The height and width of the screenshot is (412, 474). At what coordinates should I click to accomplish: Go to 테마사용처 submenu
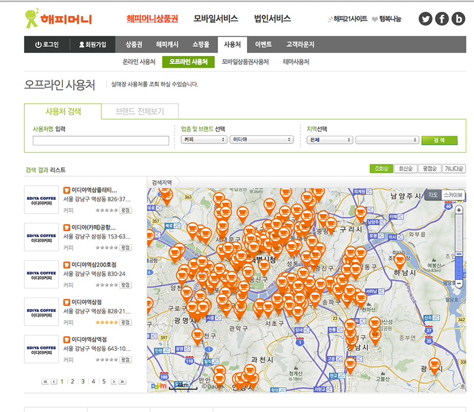pos(296,62)
